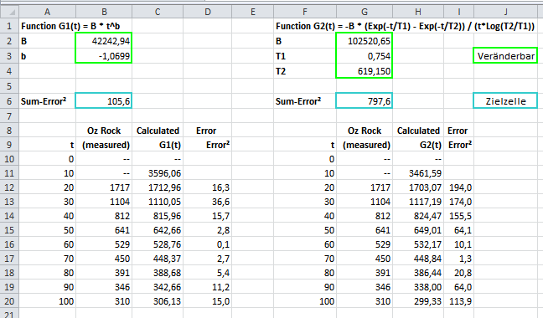543x318 pixels.
Task: Select row 6 header
Action: pos(9,101)
